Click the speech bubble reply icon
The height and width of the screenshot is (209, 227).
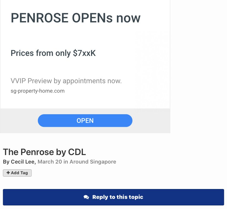[x=86, y=197]
